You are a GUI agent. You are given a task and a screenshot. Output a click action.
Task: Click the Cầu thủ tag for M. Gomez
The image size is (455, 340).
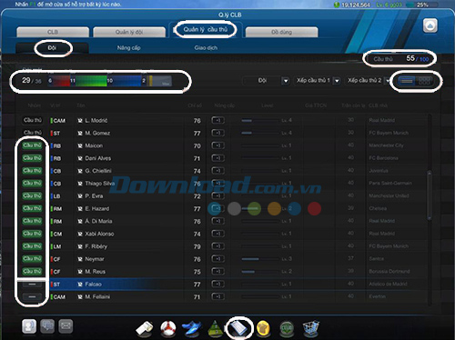click(x=33, y=133)
